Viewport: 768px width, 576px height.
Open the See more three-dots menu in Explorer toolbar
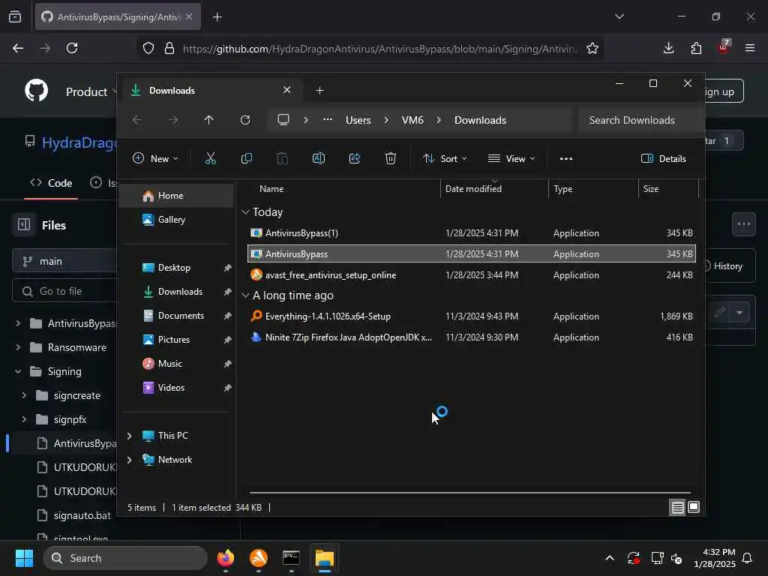566,159
